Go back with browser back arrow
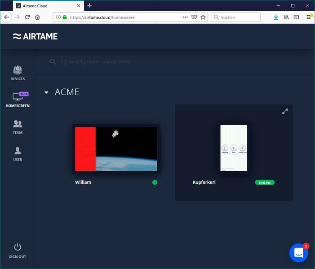This screenshot has width=315, height=269. (x=7, y=17)
